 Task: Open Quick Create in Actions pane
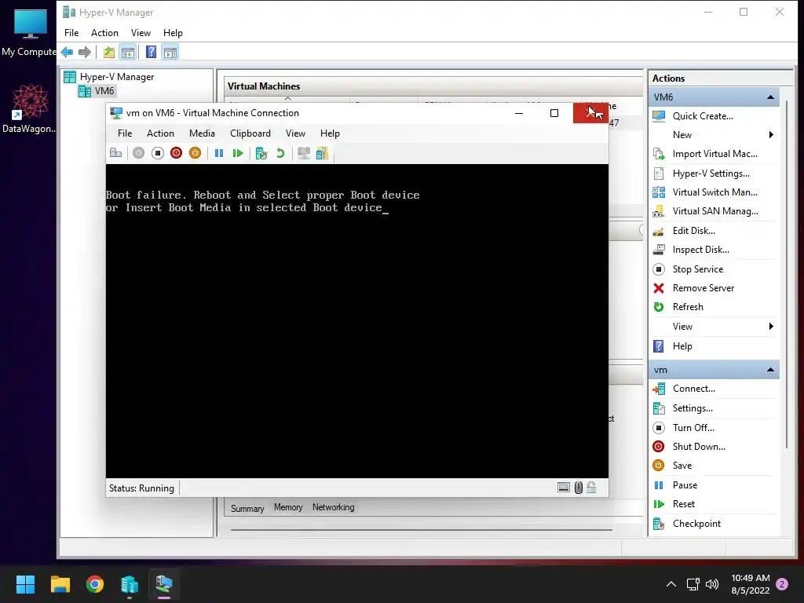tap(703, 116)
